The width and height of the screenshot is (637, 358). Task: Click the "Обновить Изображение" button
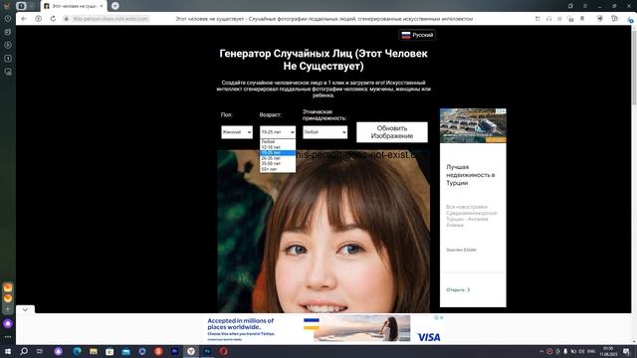click(x=392, y=132)
